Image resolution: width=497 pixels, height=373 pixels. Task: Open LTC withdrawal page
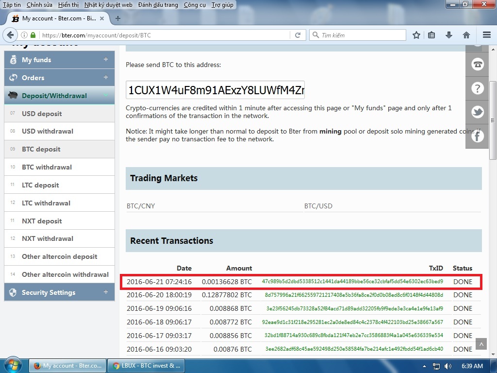[x=59, y=203]
